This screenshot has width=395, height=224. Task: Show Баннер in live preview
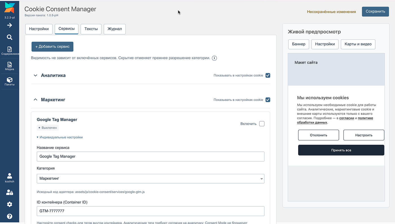pos(299,44)
